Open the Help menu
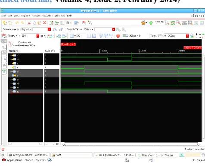205x166 pixels. tap(69, 16)
